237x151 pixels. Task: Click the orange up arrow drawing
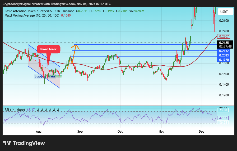tap(73, 56)
